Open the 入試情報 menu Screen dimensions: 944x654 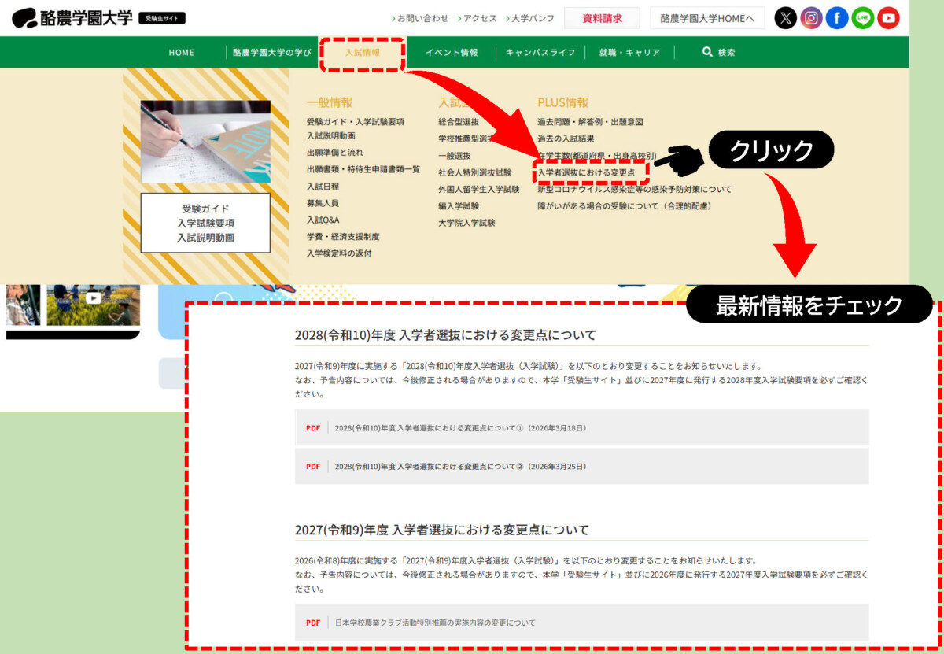click(x=363, y=53)
